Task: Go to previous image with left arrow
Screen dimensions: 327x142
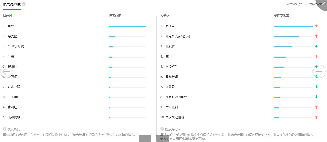Action: point(6,72)
